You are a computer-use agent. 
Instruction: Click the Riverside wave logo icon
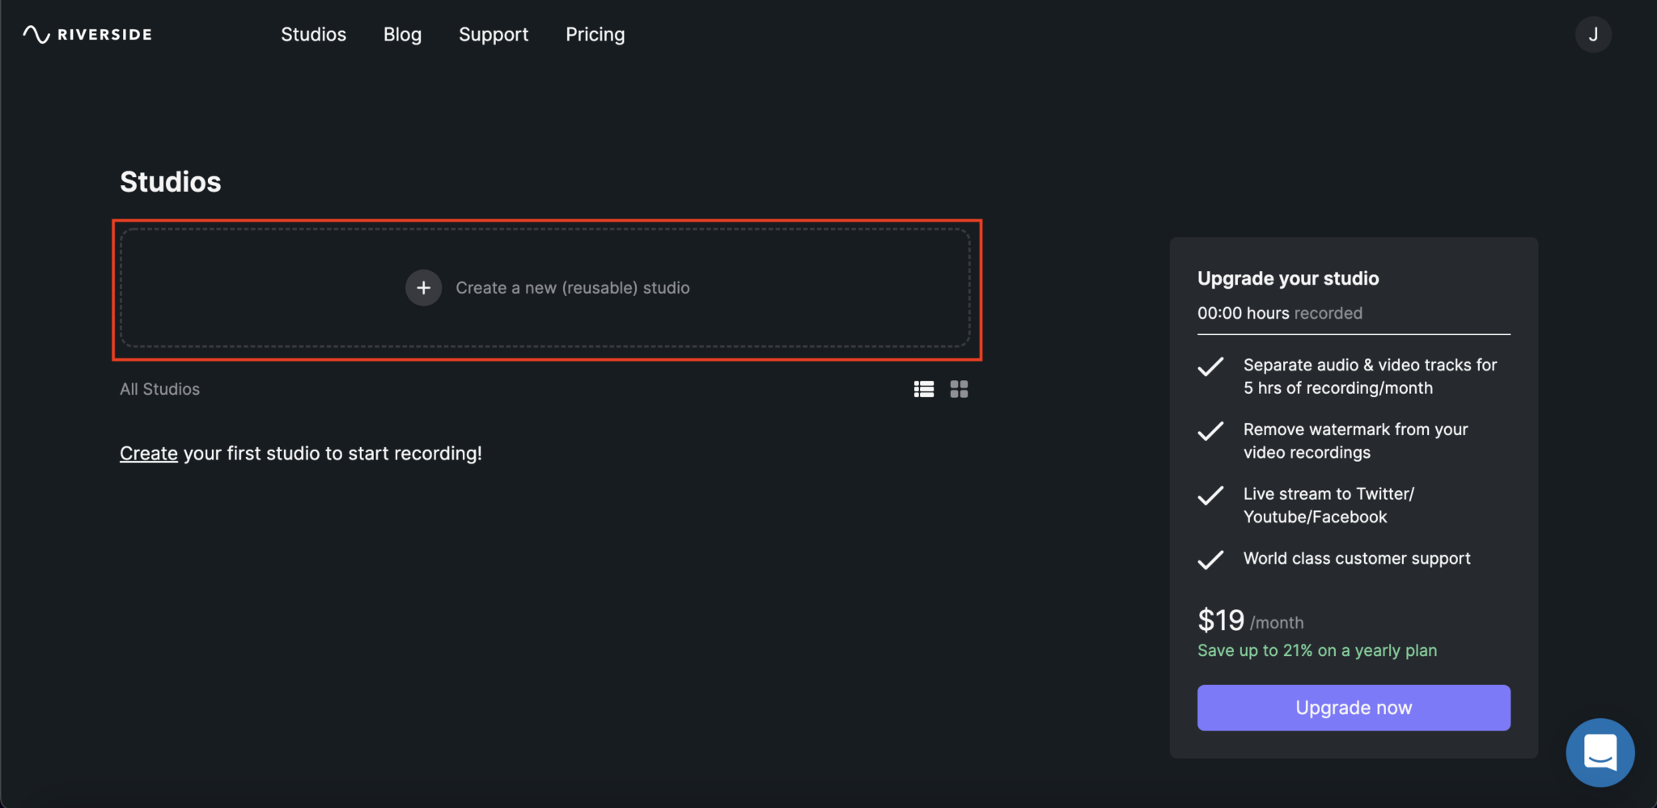pos(36,35)
